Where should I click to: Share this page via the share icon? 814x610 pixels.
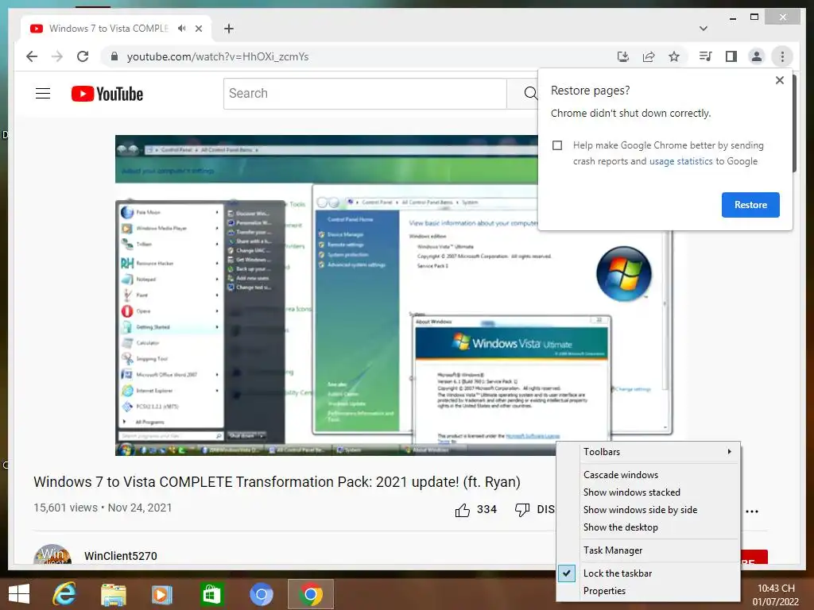point(649,56)
